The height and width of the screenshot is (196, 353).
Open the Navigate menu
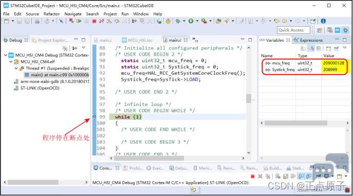pyautogui.click(x=73, y=14)
